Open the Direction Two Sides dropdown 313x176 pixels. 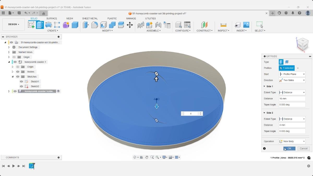pyautogui.click(x=292, y=80)
